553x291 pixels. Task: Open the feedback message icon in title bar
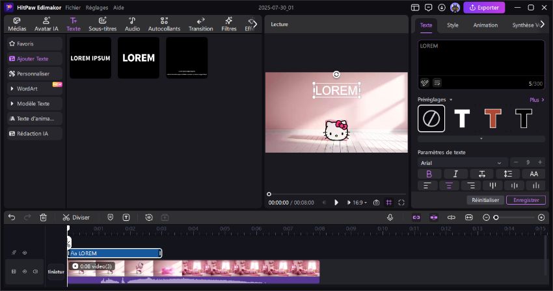(428, 7)
